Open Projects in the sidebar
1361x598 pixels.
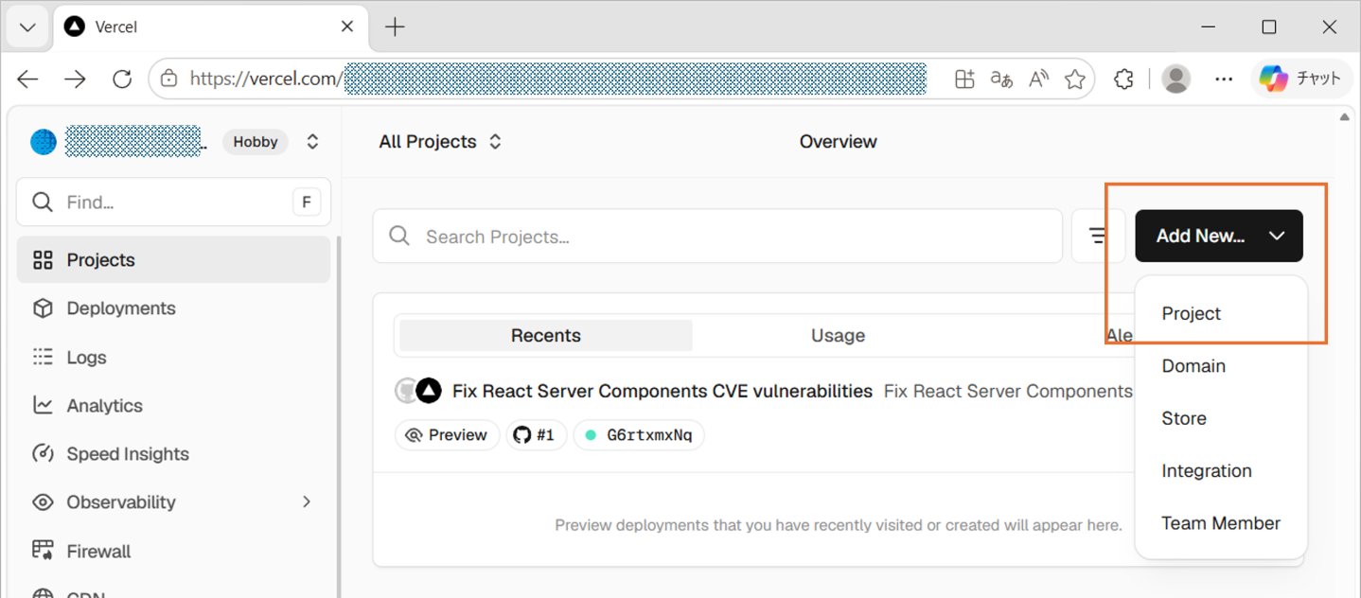tap(173, 260)
